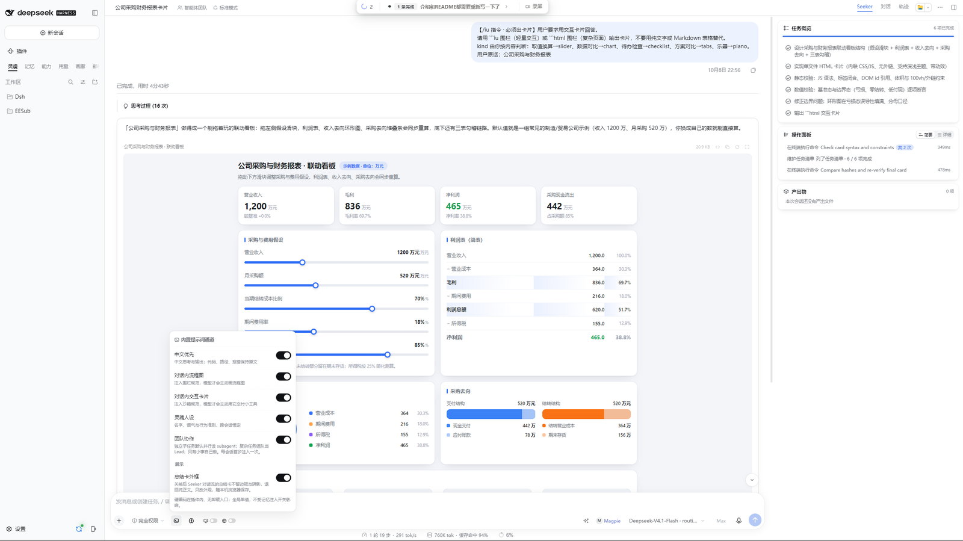The width and height of the screenshot is (963, 541).
Task: Click the message input field
Action: pyautogui.click(x=438, y=501)
